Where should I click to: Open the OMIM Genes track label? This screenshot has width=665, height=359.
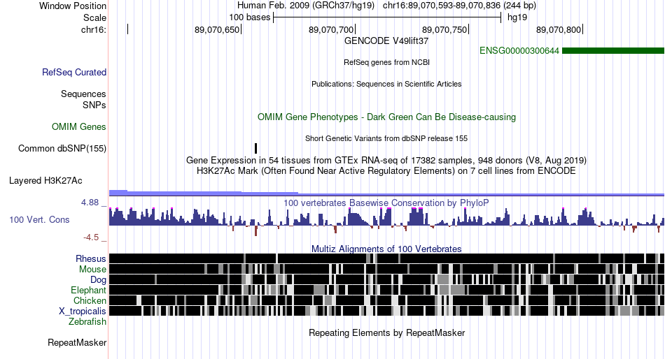pos(79,126)
